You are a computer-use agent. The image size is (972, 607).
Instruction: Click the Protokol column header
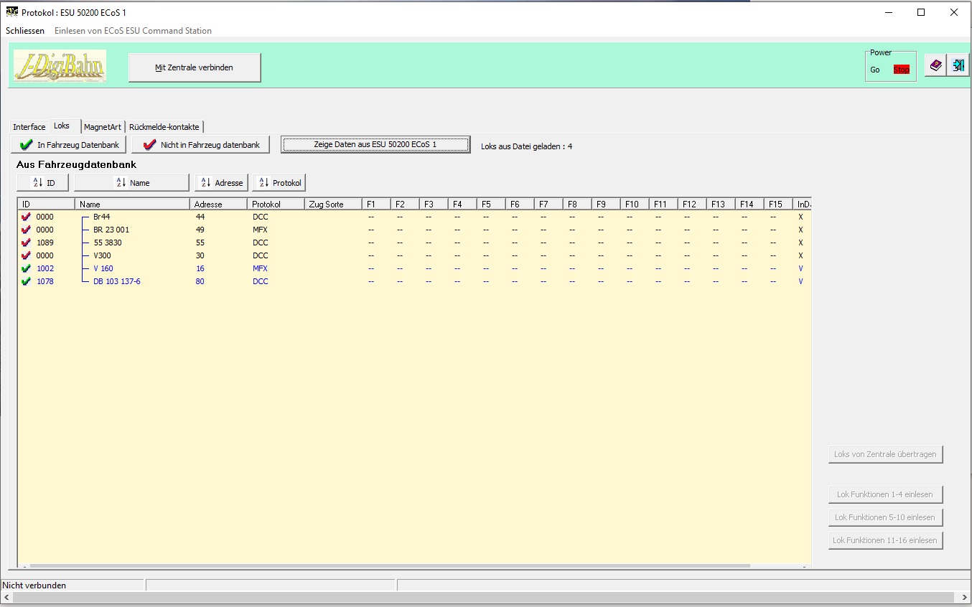click(276, 204)
